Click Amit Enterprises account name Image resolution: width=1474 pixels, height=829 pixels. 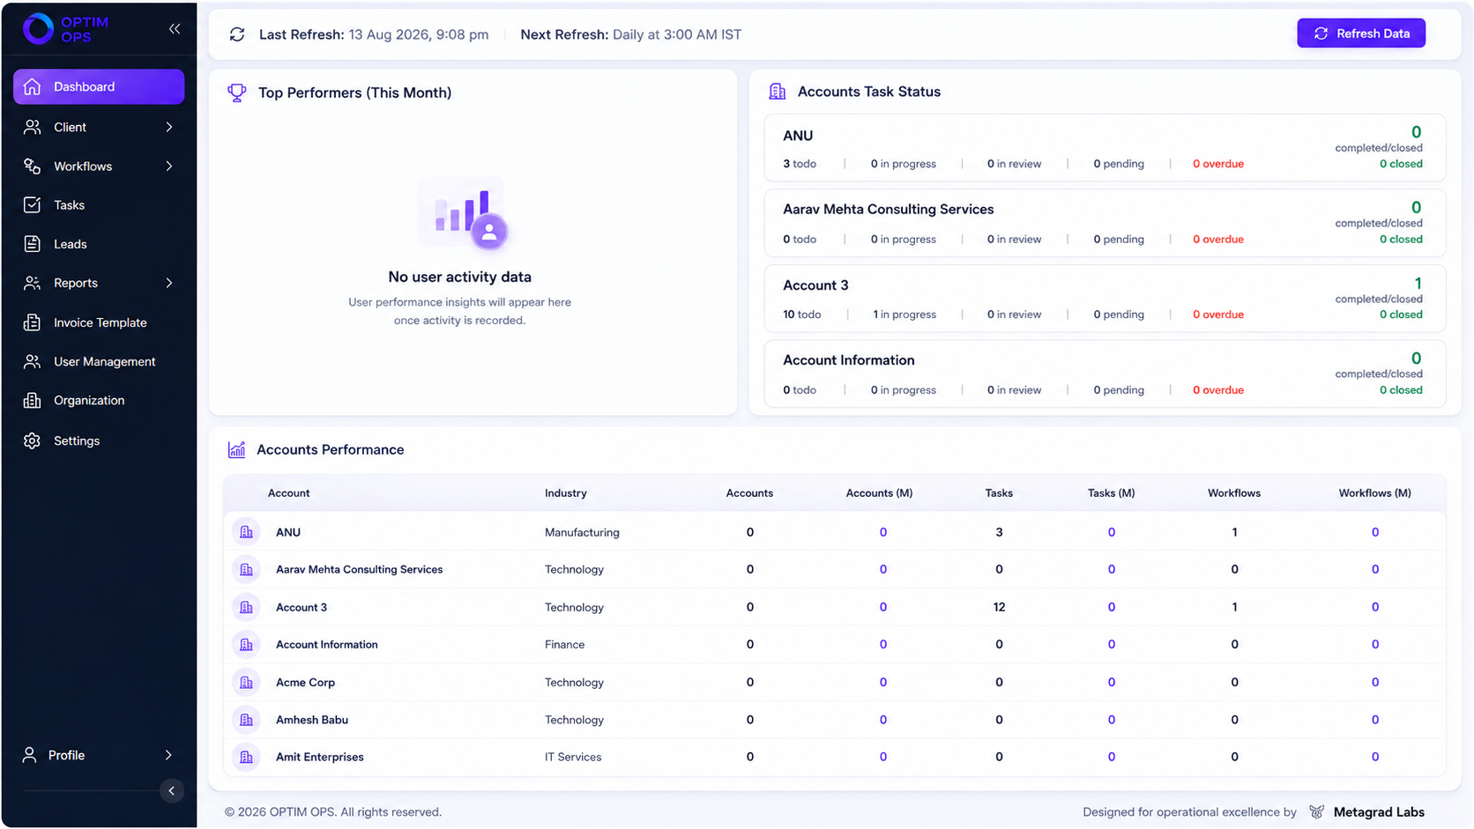(x=319, y=757)
